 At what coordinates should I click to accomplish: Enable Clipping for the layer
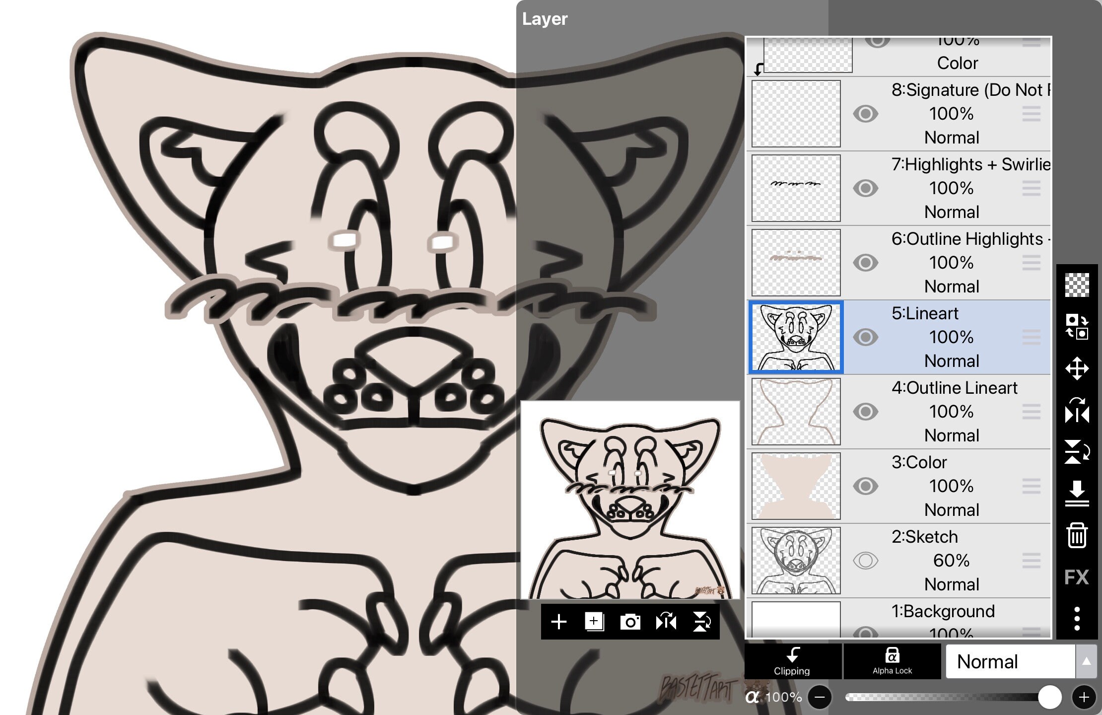point(793,661)
